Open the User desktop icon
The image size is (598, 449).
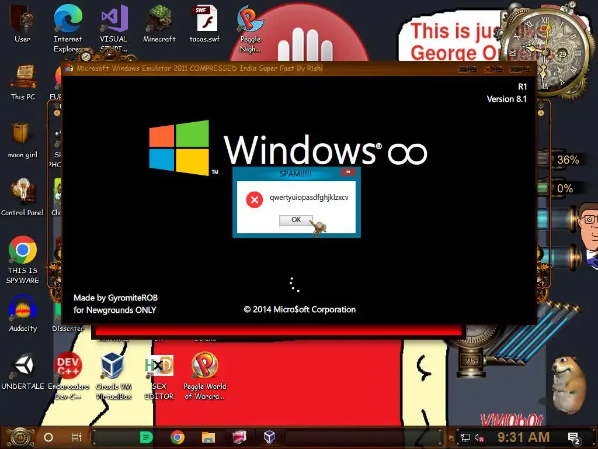coord(22,23)
